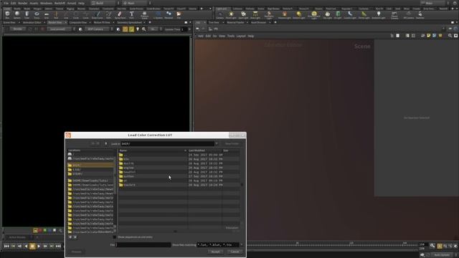
Task: Select the Grid shelf tool
Action: [47, 15]
